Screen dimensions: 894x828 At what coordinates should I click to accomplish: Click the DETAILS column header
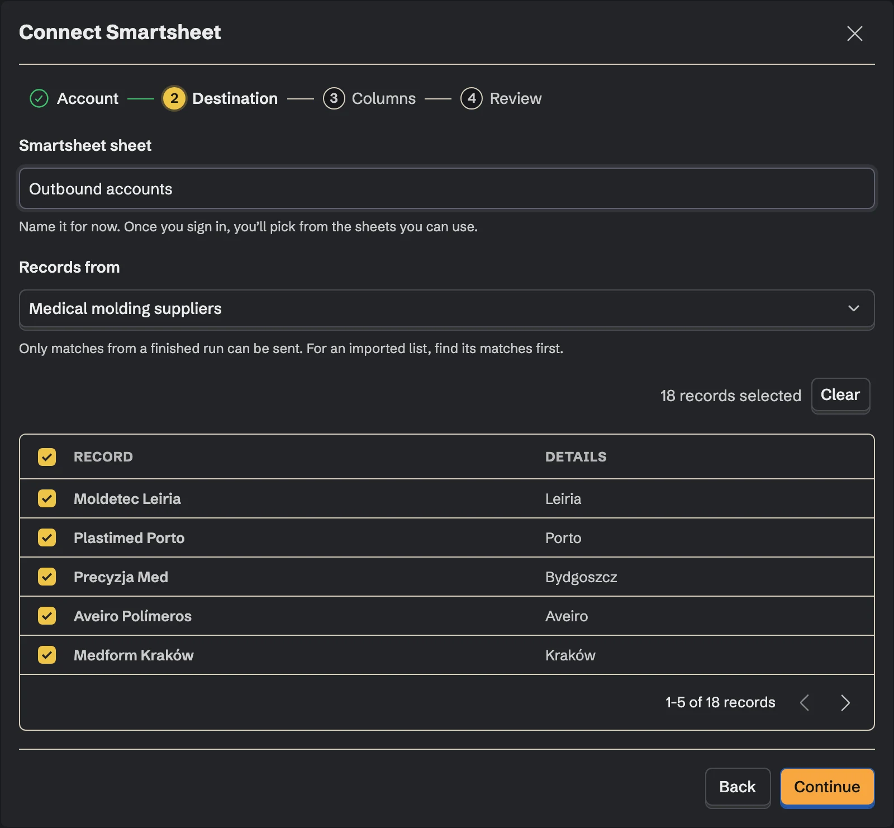click(x=576, y=456)
